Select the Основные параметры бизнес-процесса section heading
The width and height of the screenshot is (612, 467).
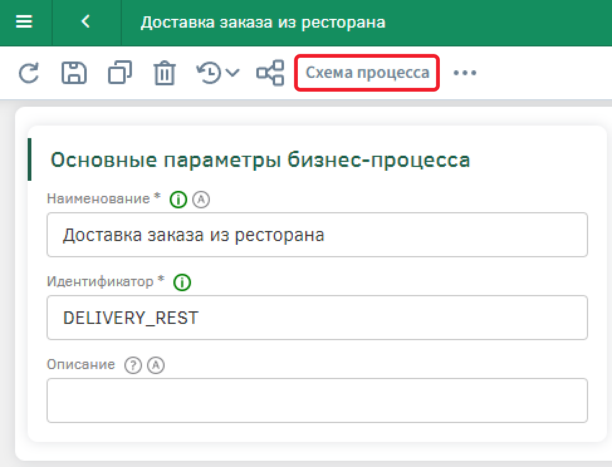point(260,160)
